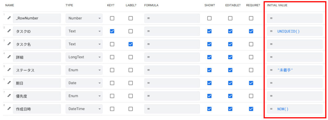The image size is (328, 120).
Task: Click the FORMULA column header
Action: click(151, 5)
